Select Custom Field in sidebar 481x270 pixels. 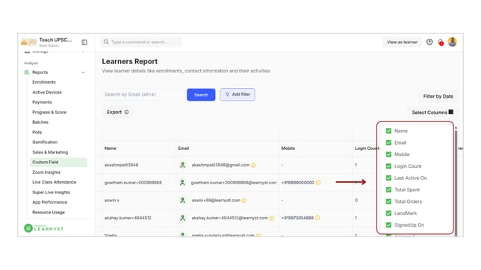click(x=58, y=162)
